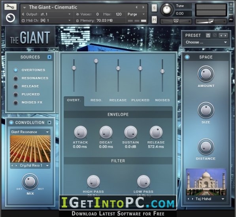Open the wrench instrument options
This screenshot has height=217, width=236.
point(10,7)
